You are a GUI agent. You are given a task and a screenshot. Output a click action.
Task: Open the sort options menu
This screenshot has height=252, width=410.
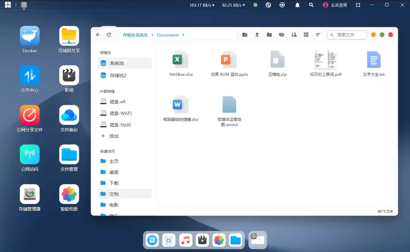coord(318,35)
